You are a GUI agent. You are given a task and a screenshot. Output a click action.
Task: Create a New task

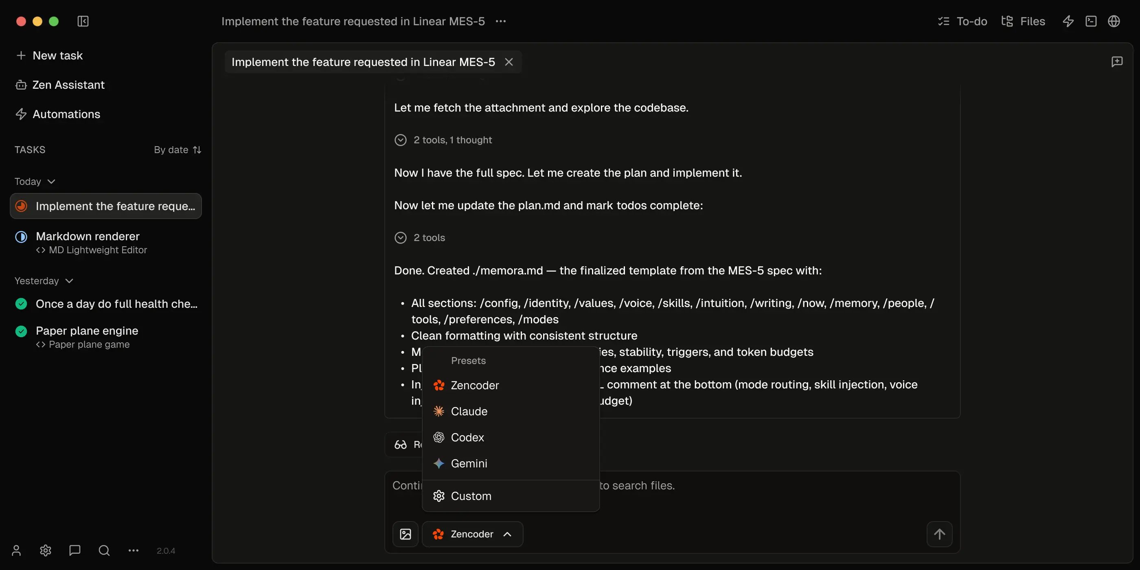pos(57,55)
